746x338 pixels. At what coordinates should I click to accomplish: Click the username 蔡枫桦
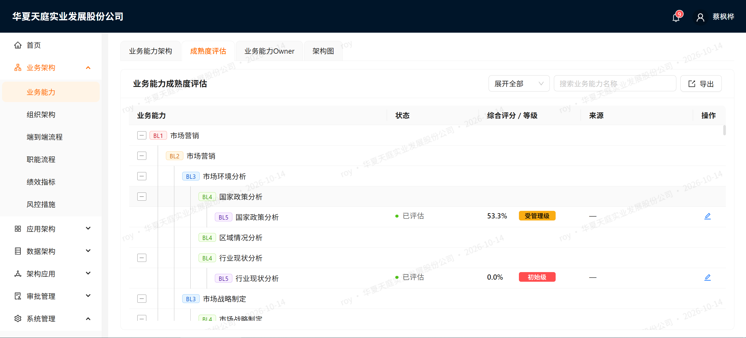tap(723, 17)
